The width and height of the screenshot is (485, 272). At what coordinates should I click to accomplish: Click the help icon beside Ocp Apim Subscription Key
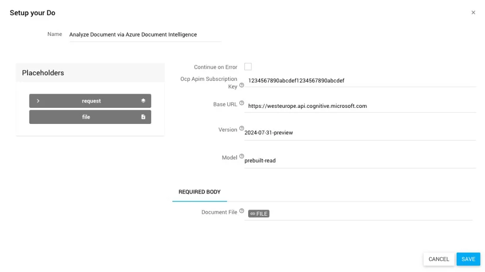[x=242, y=86]
